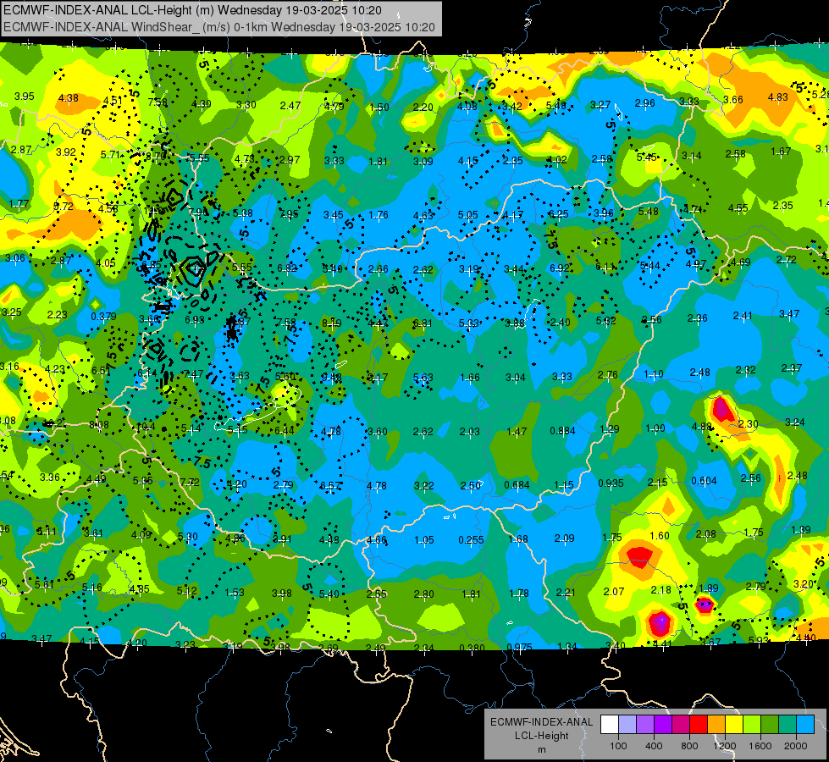Click the wind shear value 5.16
This screenshot has height=762, width=829.
tap(92, 588)
